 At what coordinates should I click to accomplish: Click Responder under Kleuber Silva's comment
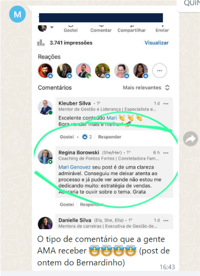click(110, 137)
